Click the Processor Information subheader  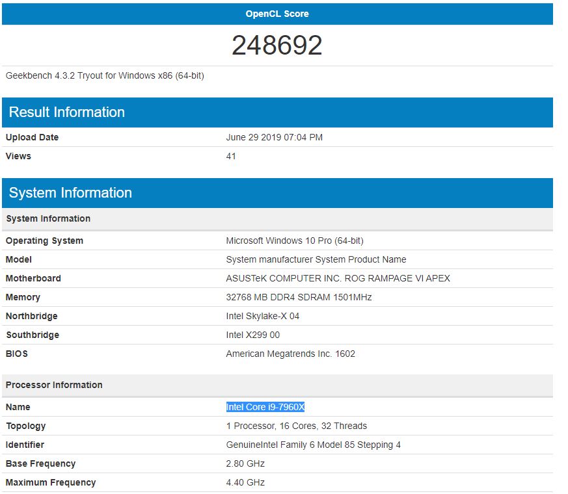[x=54, y=385]
